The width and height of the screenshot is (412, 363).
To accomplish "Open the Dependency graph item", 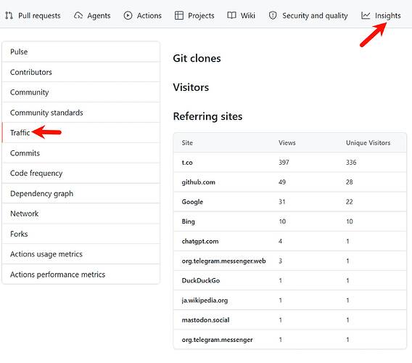I will (81, 193).
